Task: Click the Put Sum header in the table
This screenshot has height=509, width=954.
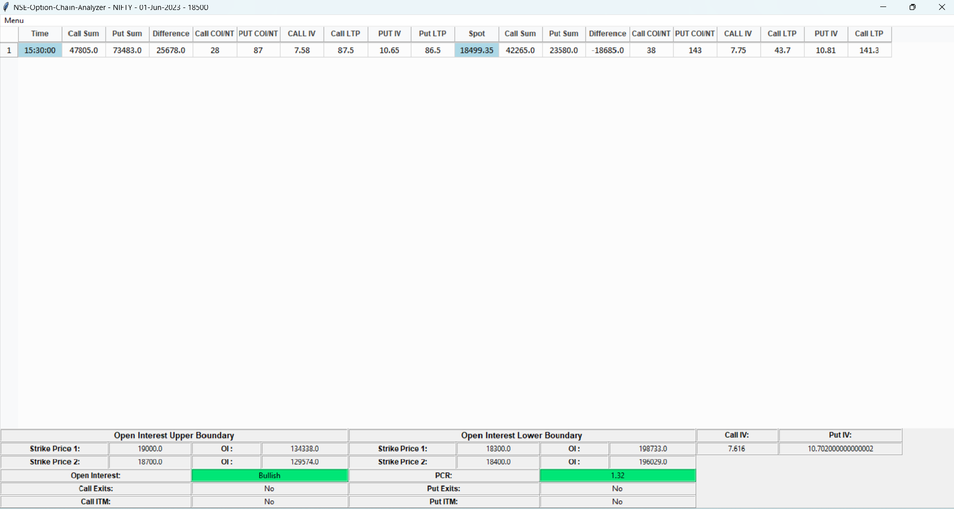Action: [x=127, y=33]
